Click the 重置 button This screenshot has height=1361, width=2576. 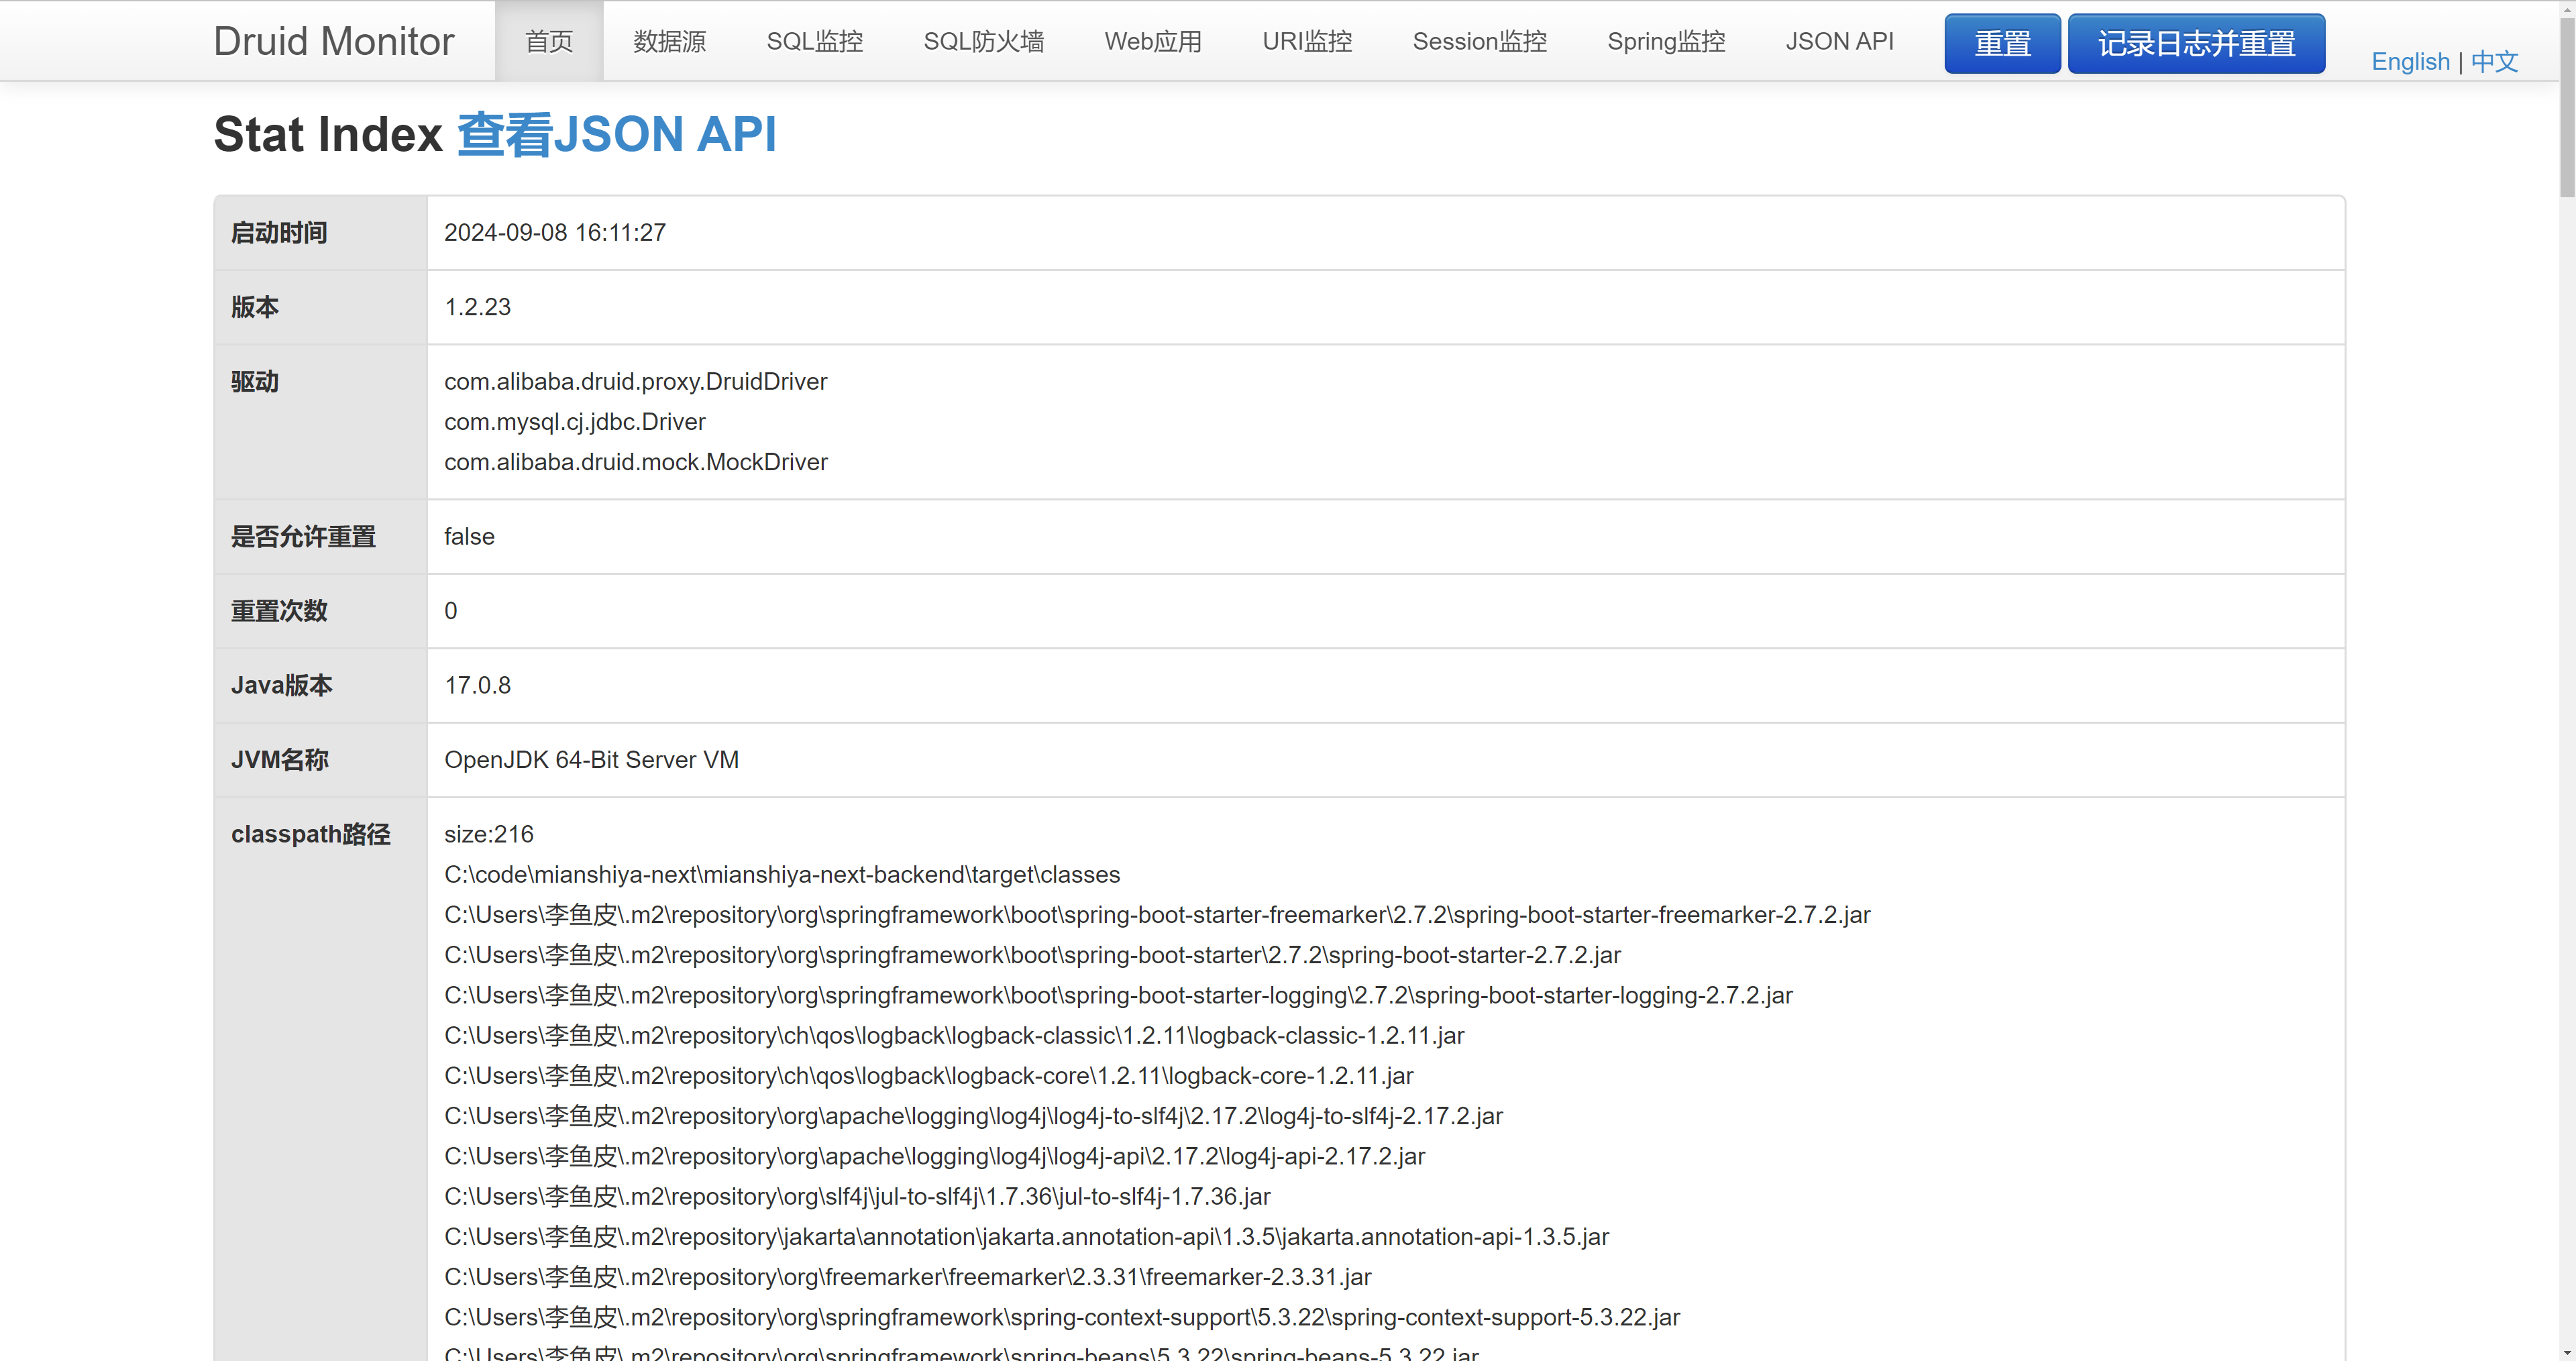(x=2002, y=43)
